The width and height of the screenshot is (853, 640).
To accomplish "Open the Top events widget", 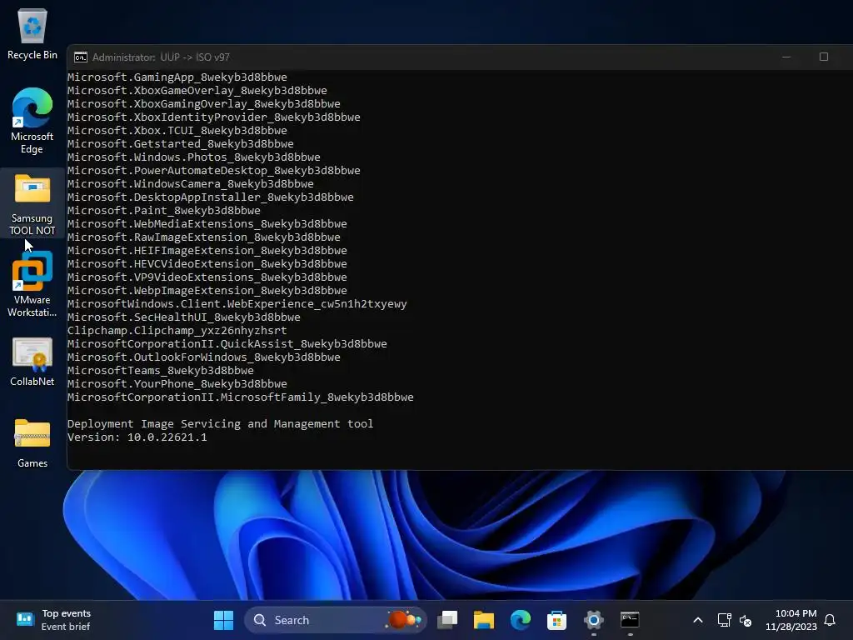I will pos(53,620).
